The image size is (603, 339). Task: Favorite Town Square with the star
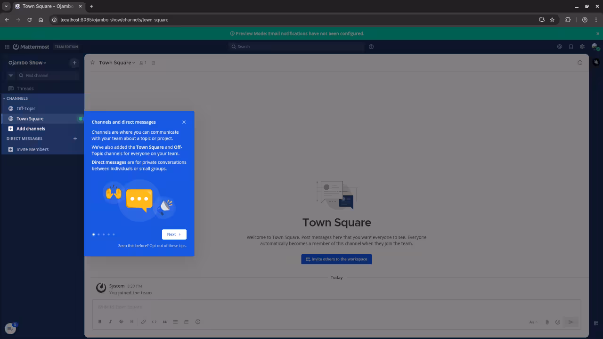(92, 62)
